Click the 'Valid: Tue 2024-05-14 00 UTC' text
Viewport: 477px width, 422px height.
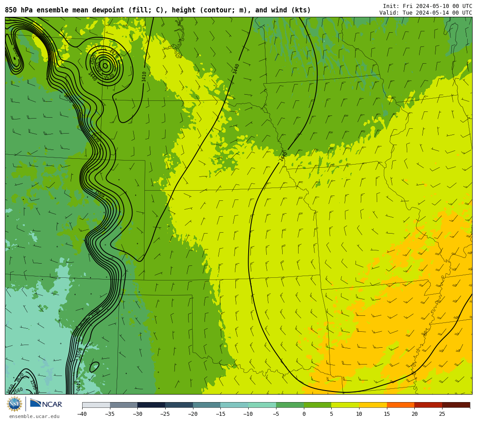point(426,12)
